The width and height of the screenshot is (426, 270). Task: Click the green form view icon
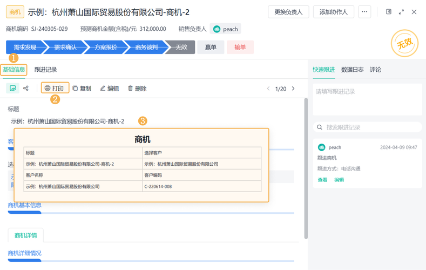click(x=13, y=88)
